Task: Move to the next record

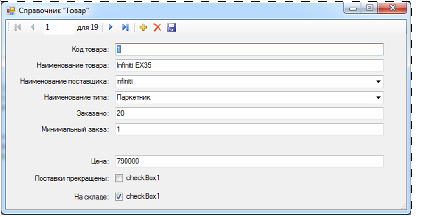Action: click(111, 27)
